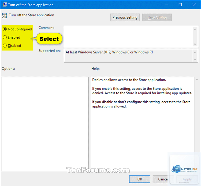Image resolution: width=201 pixels, height=186 pixels.
Task: Click Supported on scroll down arrow
Action: 195,59
